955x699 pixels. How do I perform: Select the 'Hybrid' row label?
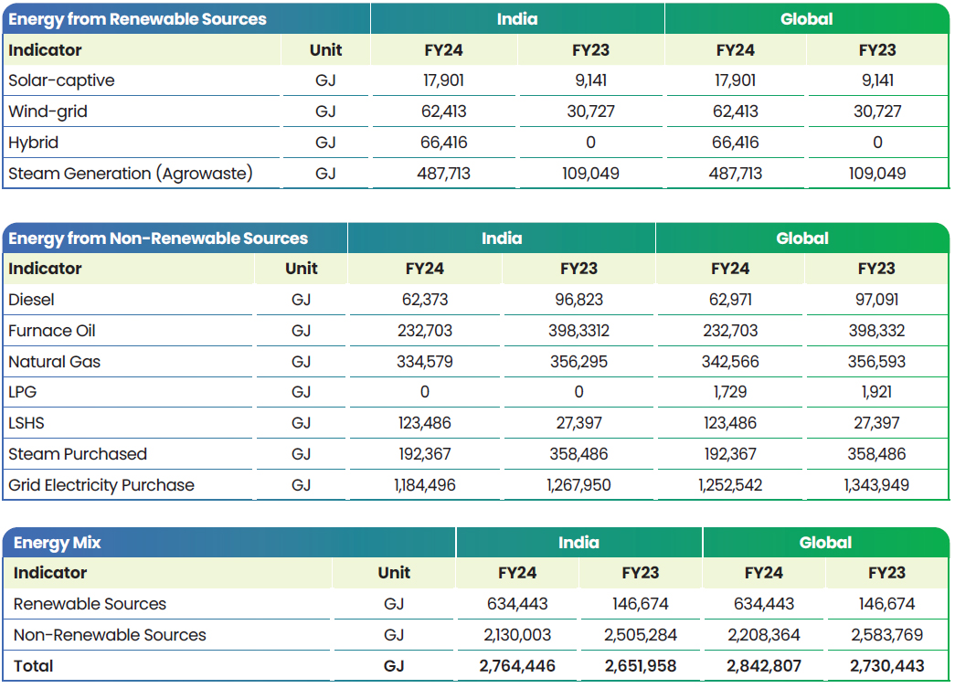click(x=34, y=143)
